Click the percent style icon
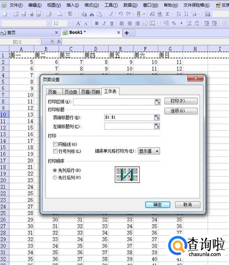Image resolution: width=229 pixels, height=265 pixels. 174,23
